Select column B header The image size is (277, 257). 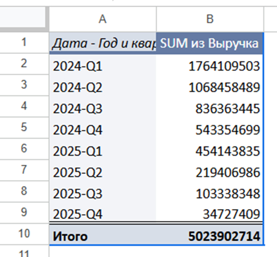(210, 19)
